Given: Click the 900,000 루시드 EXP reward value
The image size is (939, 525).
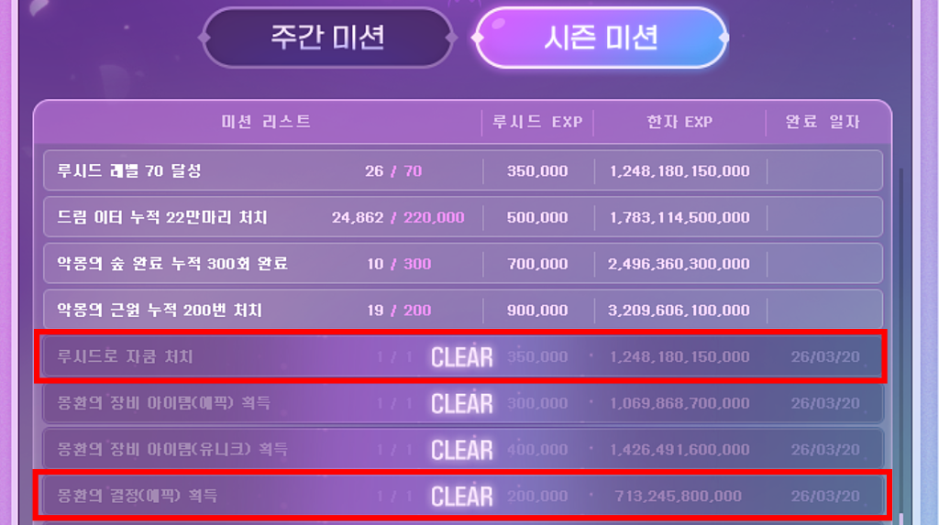Looking at the screenshot, I should (537, 311).
